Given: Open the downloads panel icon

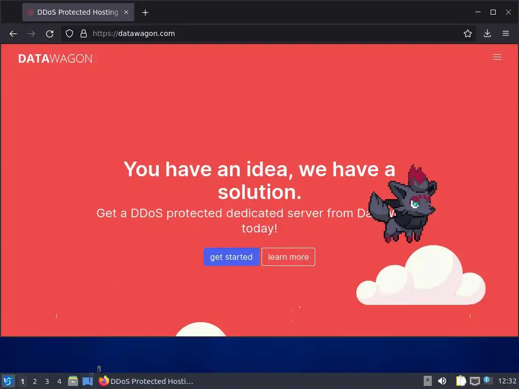Looking at the screenshot, I should [487, 33].
